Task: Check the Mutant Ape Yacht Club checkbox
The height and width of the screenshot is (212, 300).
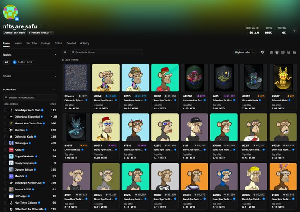Action: pos(6,123)
